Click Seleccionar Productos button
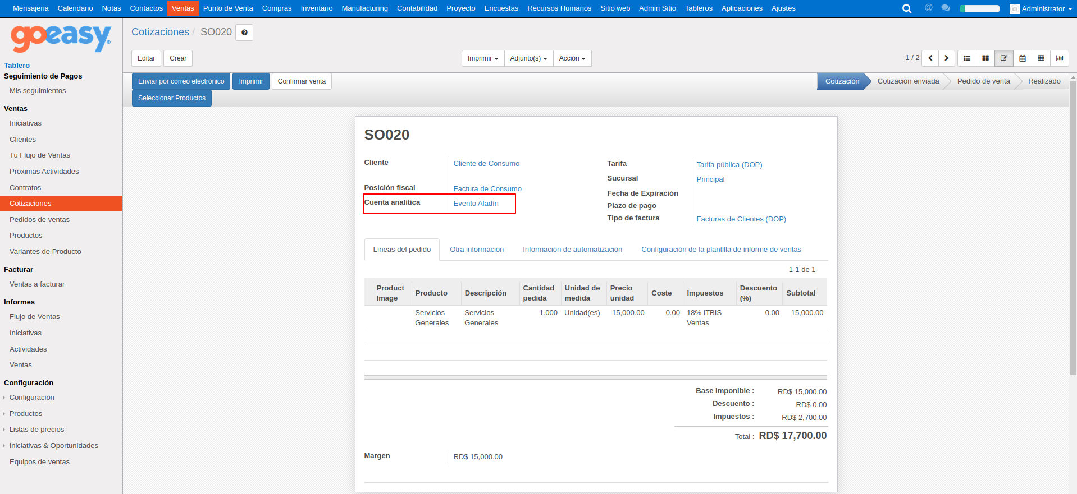Screen dimensions: 1077x494 [x=172, y=98]
